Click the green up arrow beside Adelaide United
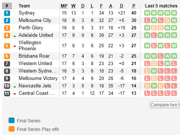This screenshot has height=135, width=180. (x=15, y=36)
